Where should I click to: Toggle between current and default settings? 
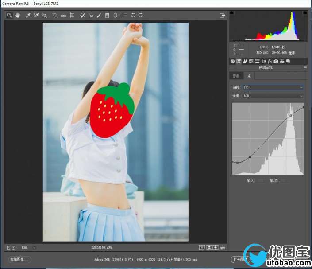point(223,247)
